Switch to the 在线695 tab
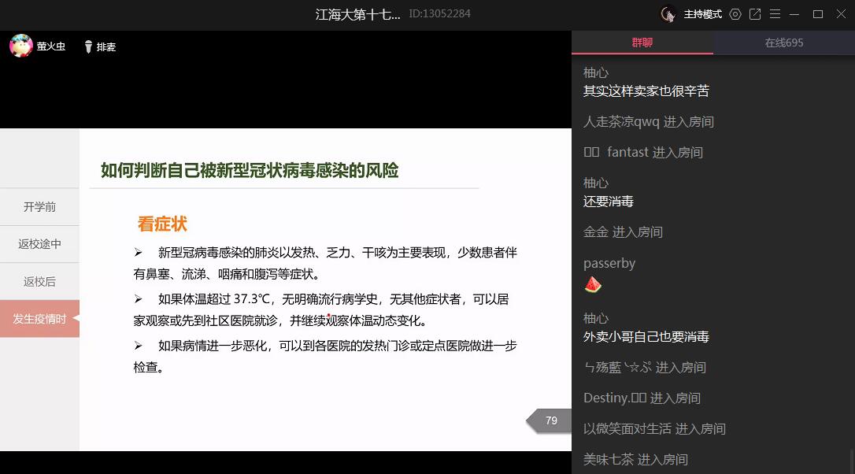Viewport: 855px width, 474px height. pos(784,43)
